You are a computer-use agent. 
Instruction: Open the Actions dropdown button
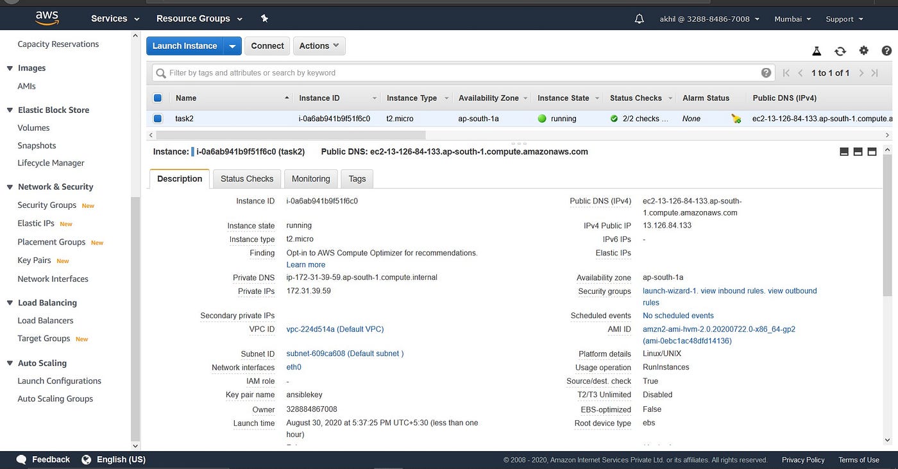[x=319, y=46]
